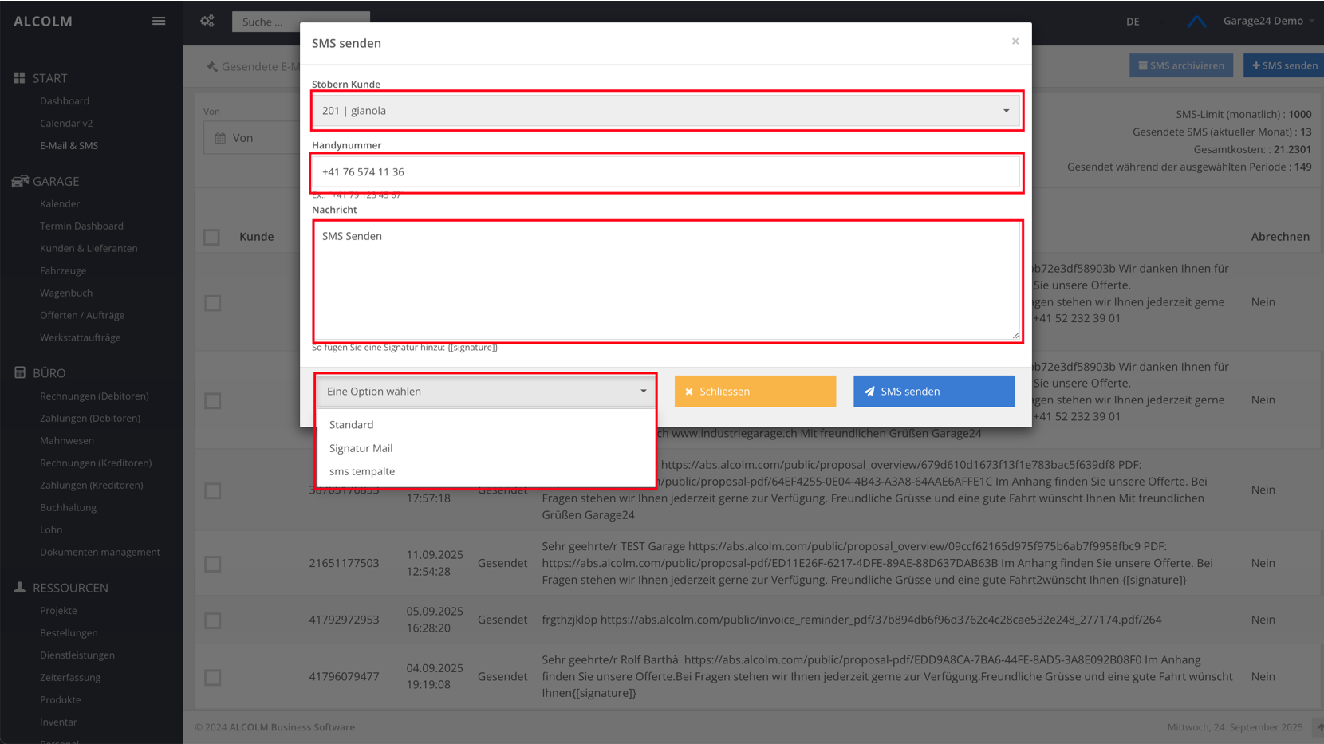The width and height of the screenshot is (1324, 744).
Task: Click the START grid icon in sidebar
Action: [19, 78]
